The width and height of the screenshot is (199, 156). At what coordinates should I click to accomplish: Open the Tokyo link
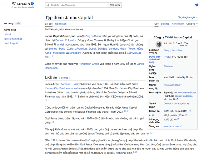[131, 49]
